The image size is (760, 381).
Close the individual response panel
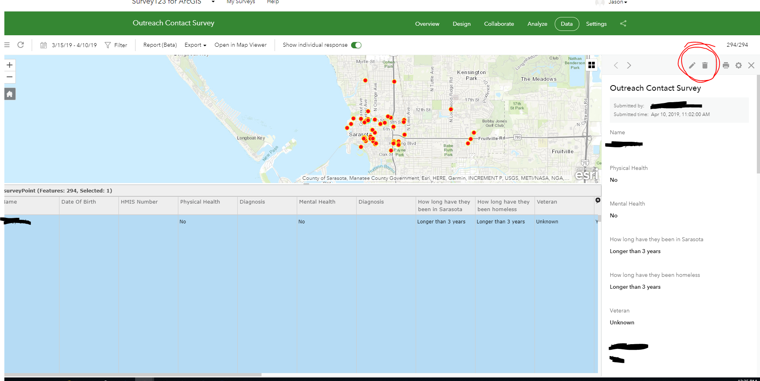751,65
